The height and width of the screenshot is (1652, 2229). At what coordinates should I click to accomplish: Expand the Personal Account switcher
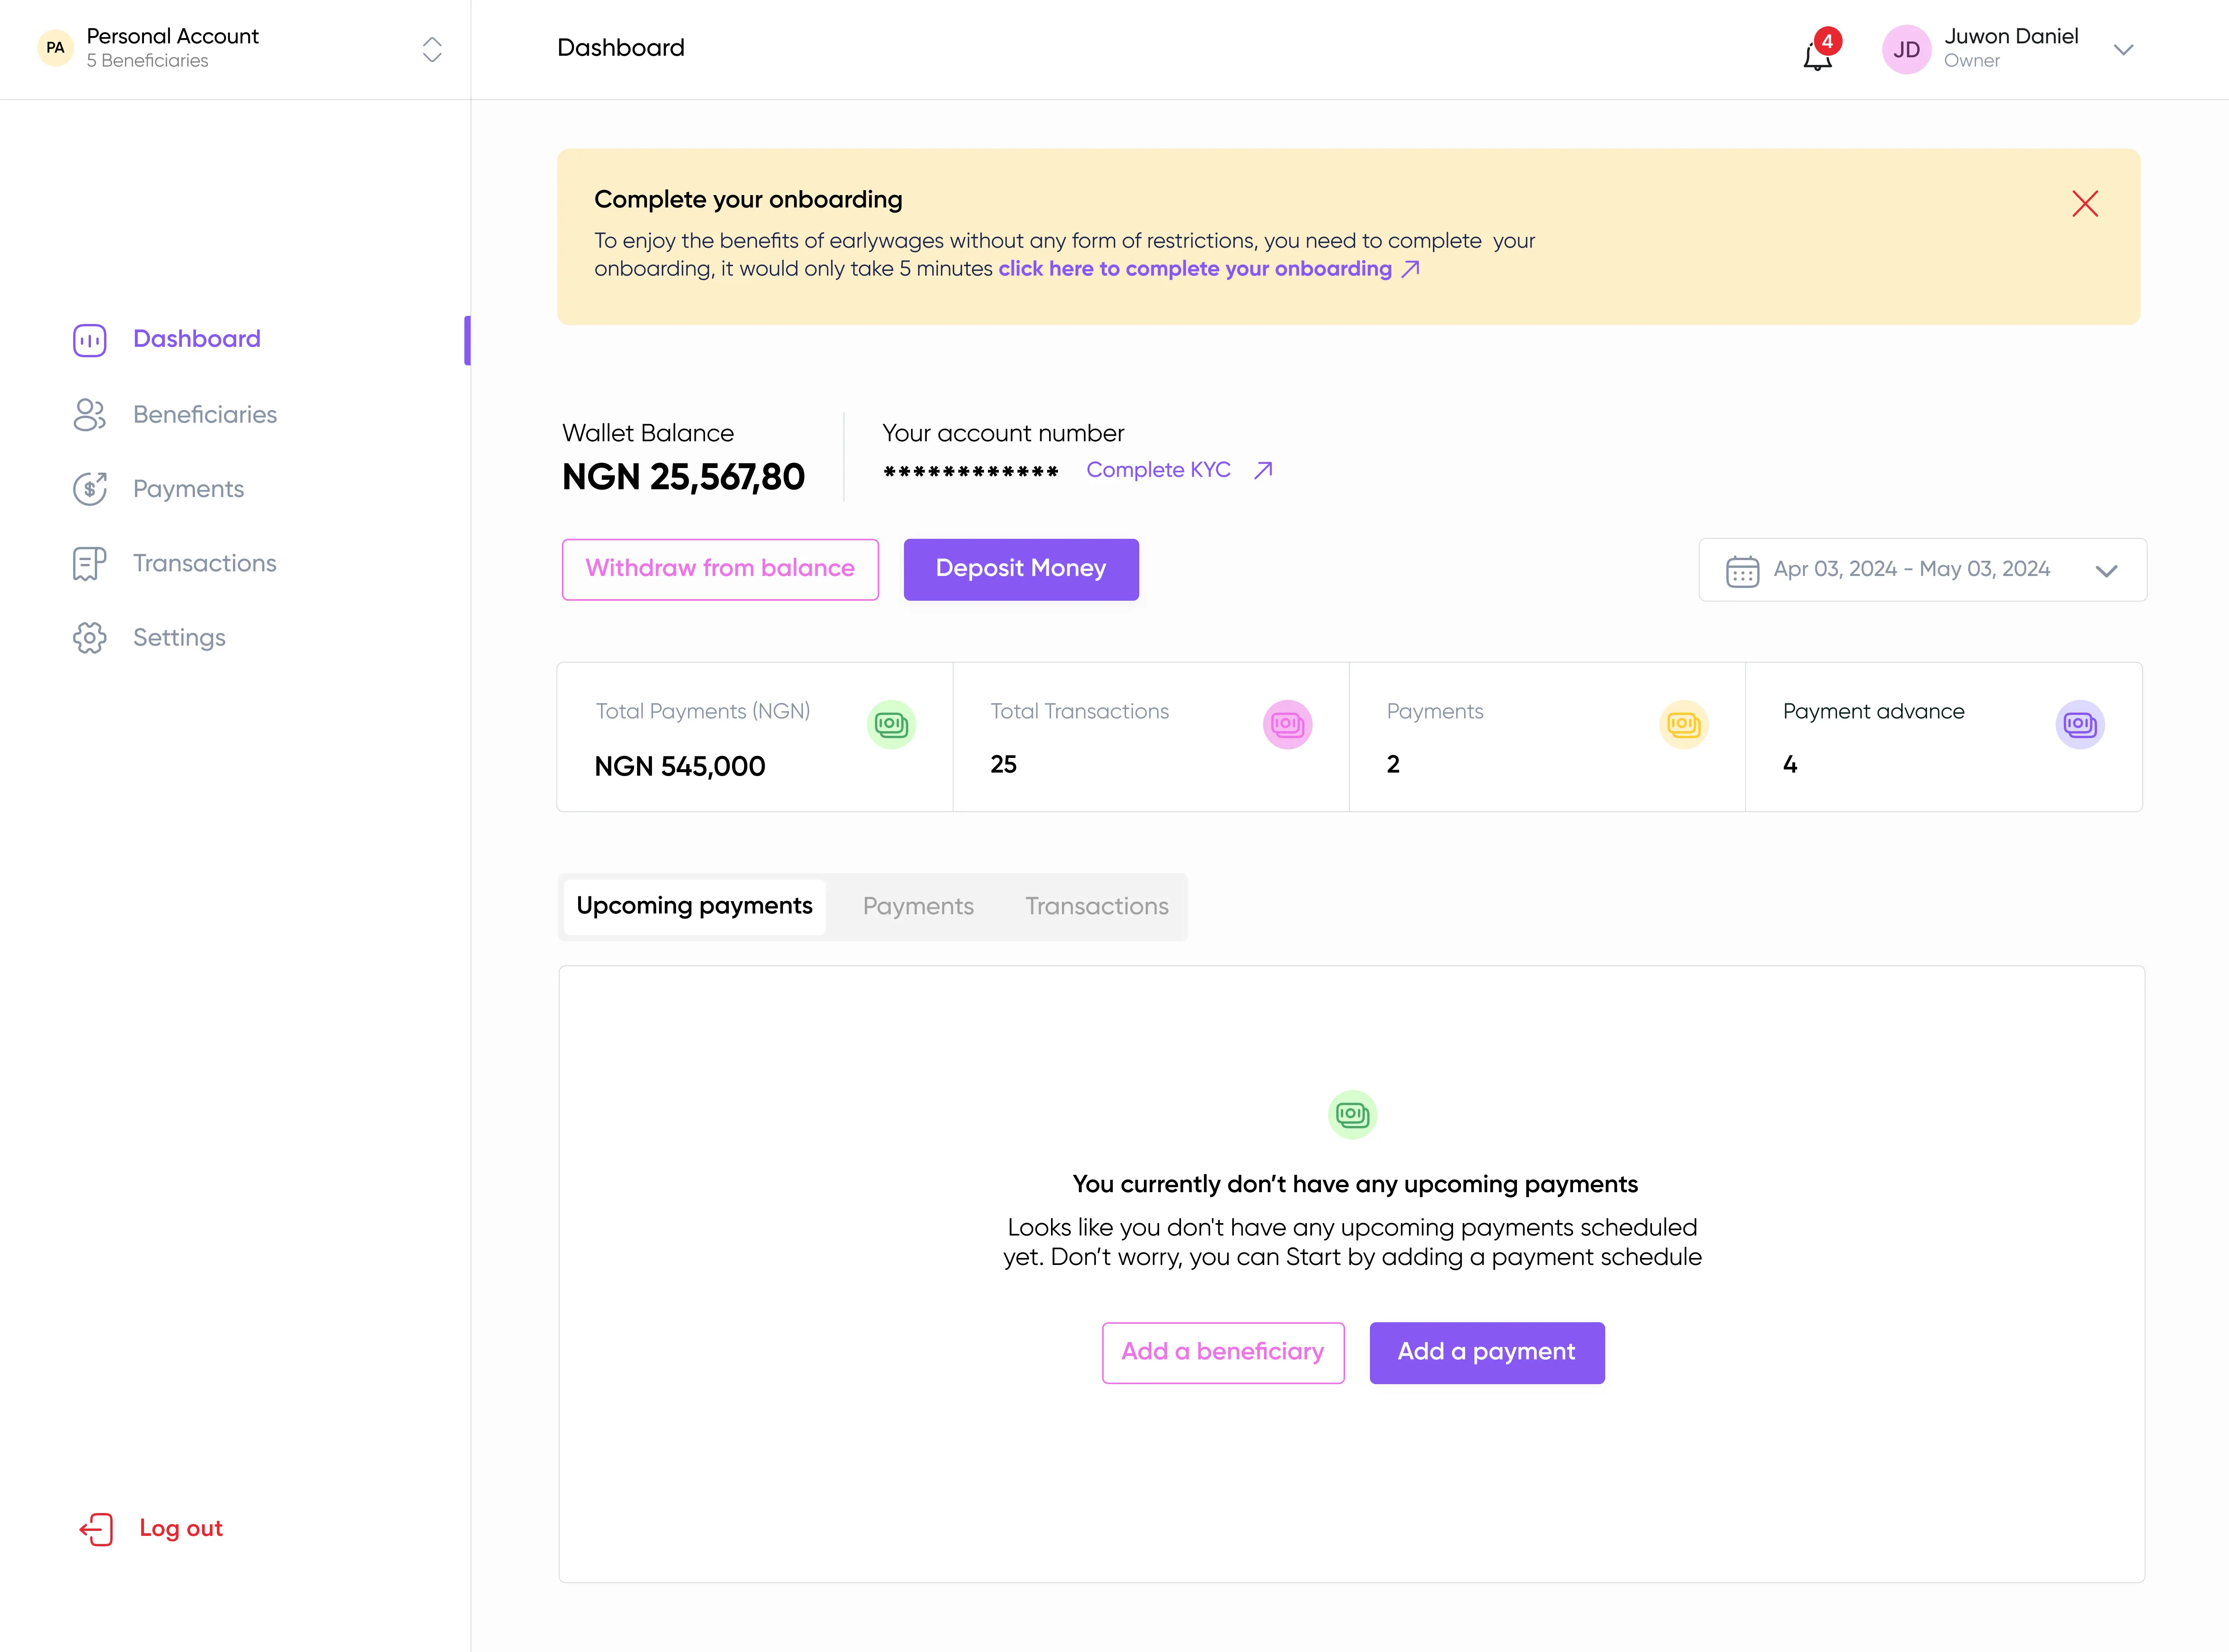point(432,50)
